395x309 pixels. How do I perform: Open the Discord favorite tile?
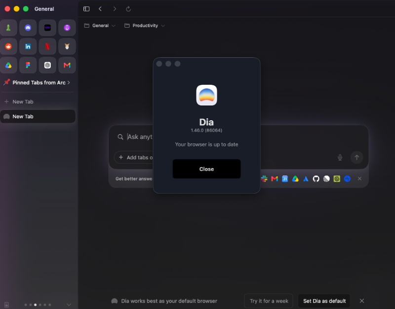click(28, 28)
